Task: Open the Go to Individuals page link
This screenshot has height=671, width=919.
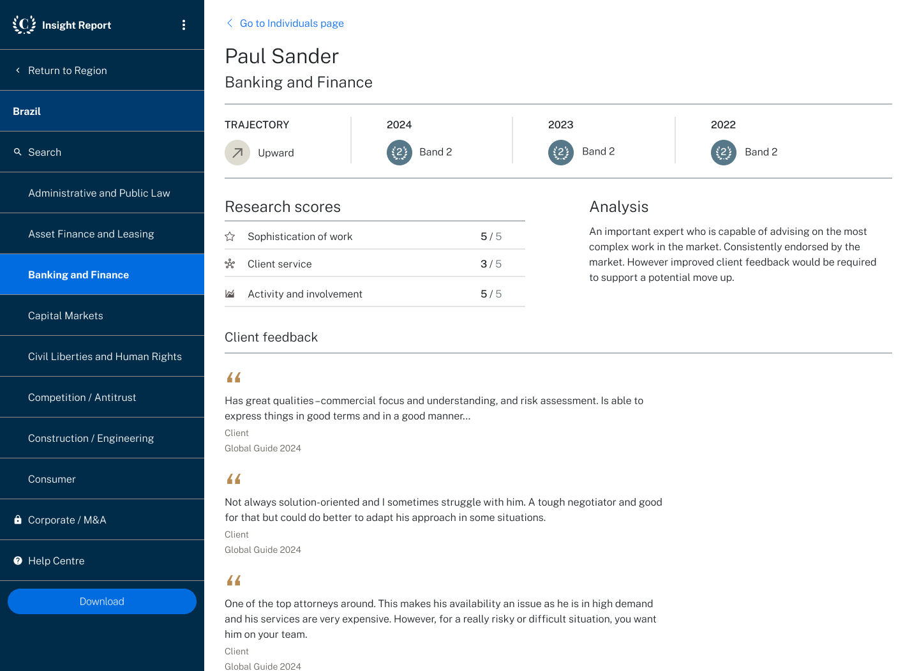Action: coord(292,24)
